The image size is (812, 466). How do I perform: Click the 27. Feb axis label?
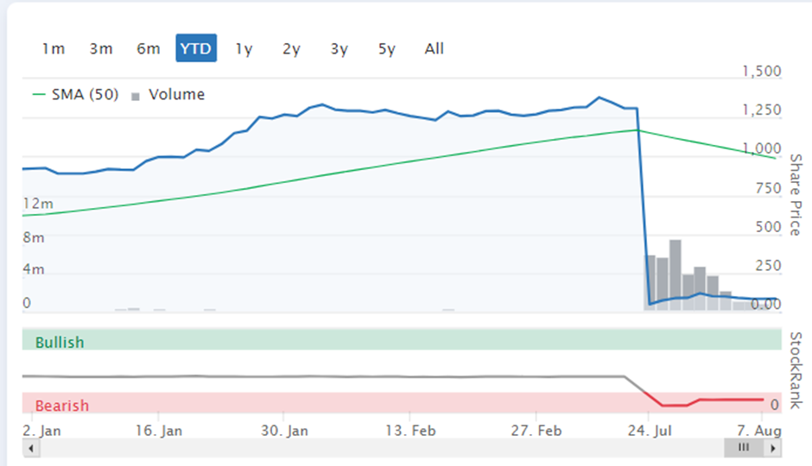[x=536, y=431]
